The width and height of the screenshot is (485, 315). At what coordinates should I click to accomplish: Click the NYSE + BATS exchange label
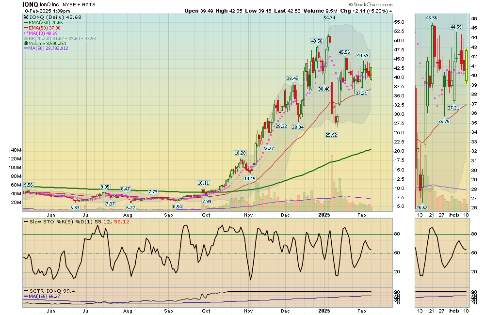[79, 5]
